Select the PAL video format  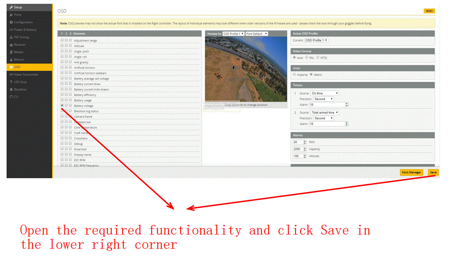click(306, 58)
